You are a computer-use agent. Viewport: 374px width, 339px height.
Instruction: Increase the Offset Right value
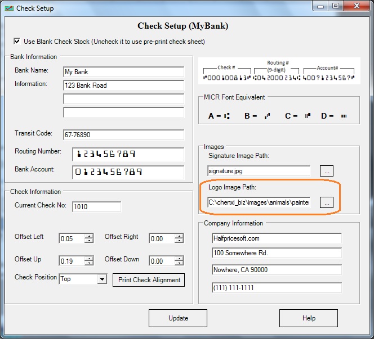179,236
